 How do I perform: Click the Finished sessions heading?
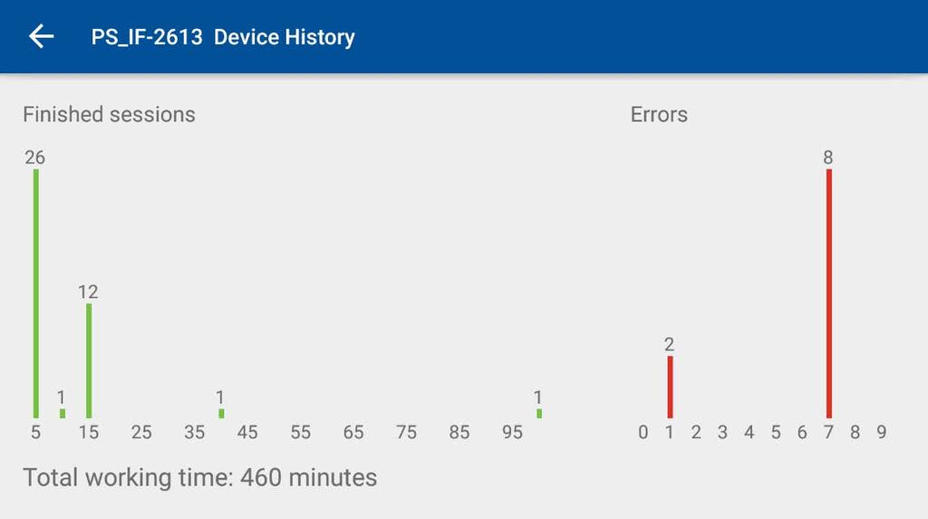click(x=109, y=114)
